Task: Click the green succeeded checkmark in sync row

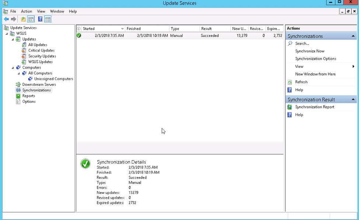Action: (x=79, y=36)
